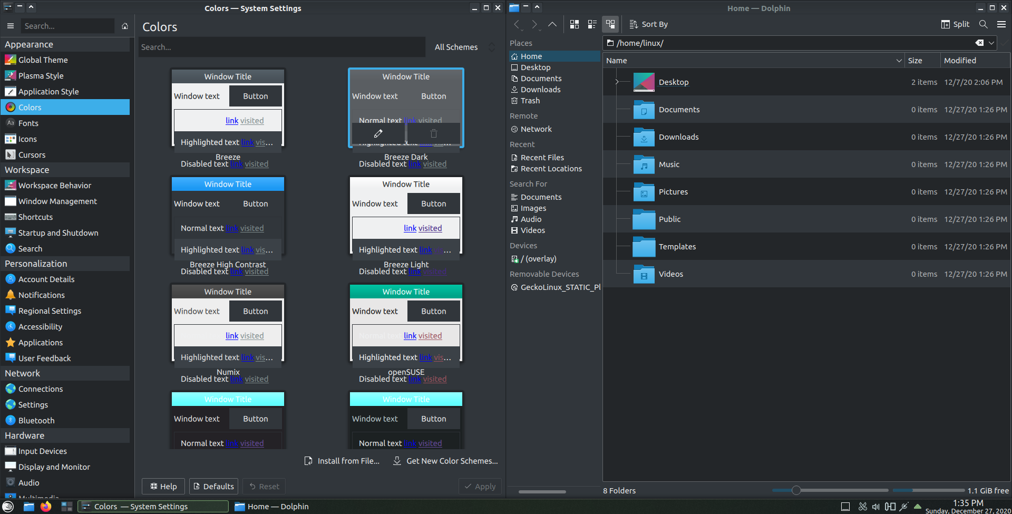Switch Dolphin to Details view mode

610,24
